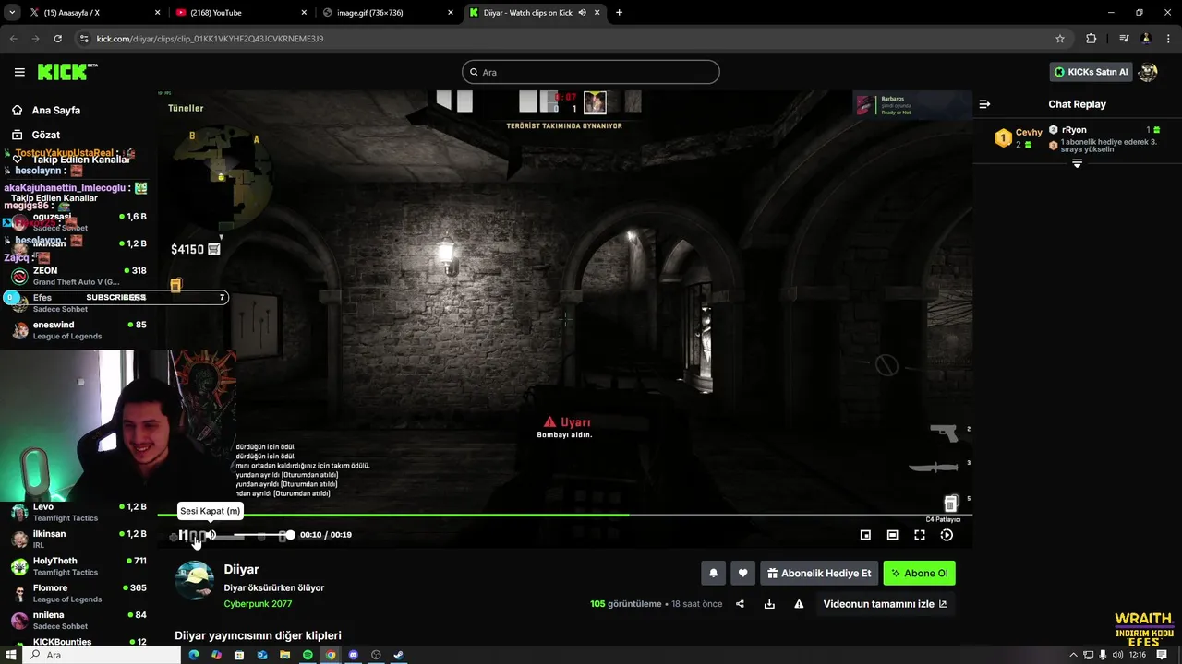The height and width of the screenshot is (664, 1182).
Task: Click the KICK logo
Action: 66,72
